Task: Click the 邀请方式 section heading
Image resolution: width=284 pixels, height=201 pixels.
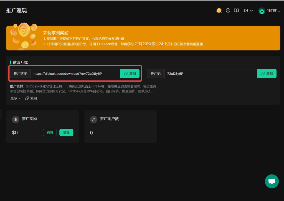Action: tap(20, 62)
